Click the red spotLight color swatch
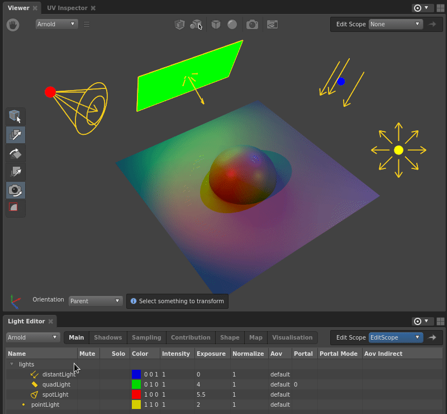This screenshot has height=414, width=447. click(136, 394)
